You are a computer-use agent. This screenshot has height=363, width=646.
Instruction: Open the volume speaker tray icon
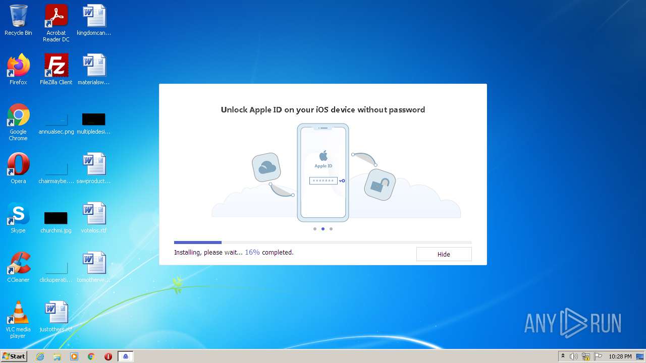(x=574, y=356)
